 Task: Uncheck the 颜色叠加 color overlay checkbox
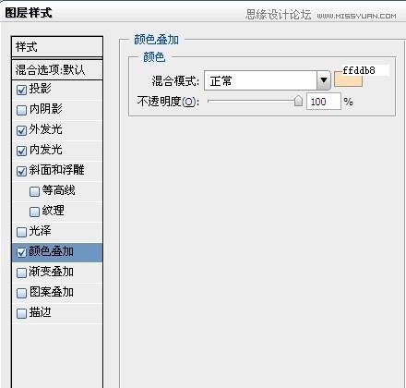(21, 252)
